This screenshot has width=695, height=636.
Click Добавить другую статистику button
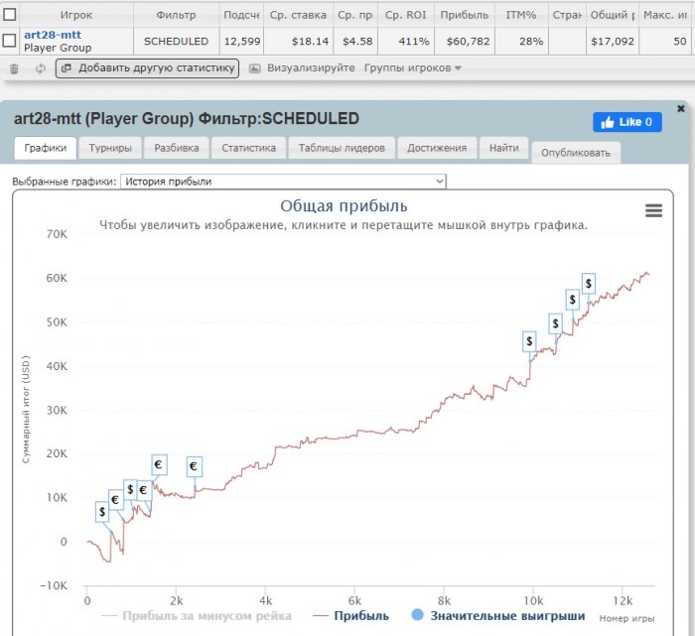tap(147, 68)
